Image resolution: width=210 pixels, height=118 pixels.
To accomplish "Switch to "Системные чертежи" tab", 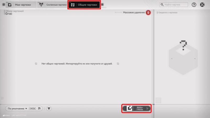I will tap(56, 5).
